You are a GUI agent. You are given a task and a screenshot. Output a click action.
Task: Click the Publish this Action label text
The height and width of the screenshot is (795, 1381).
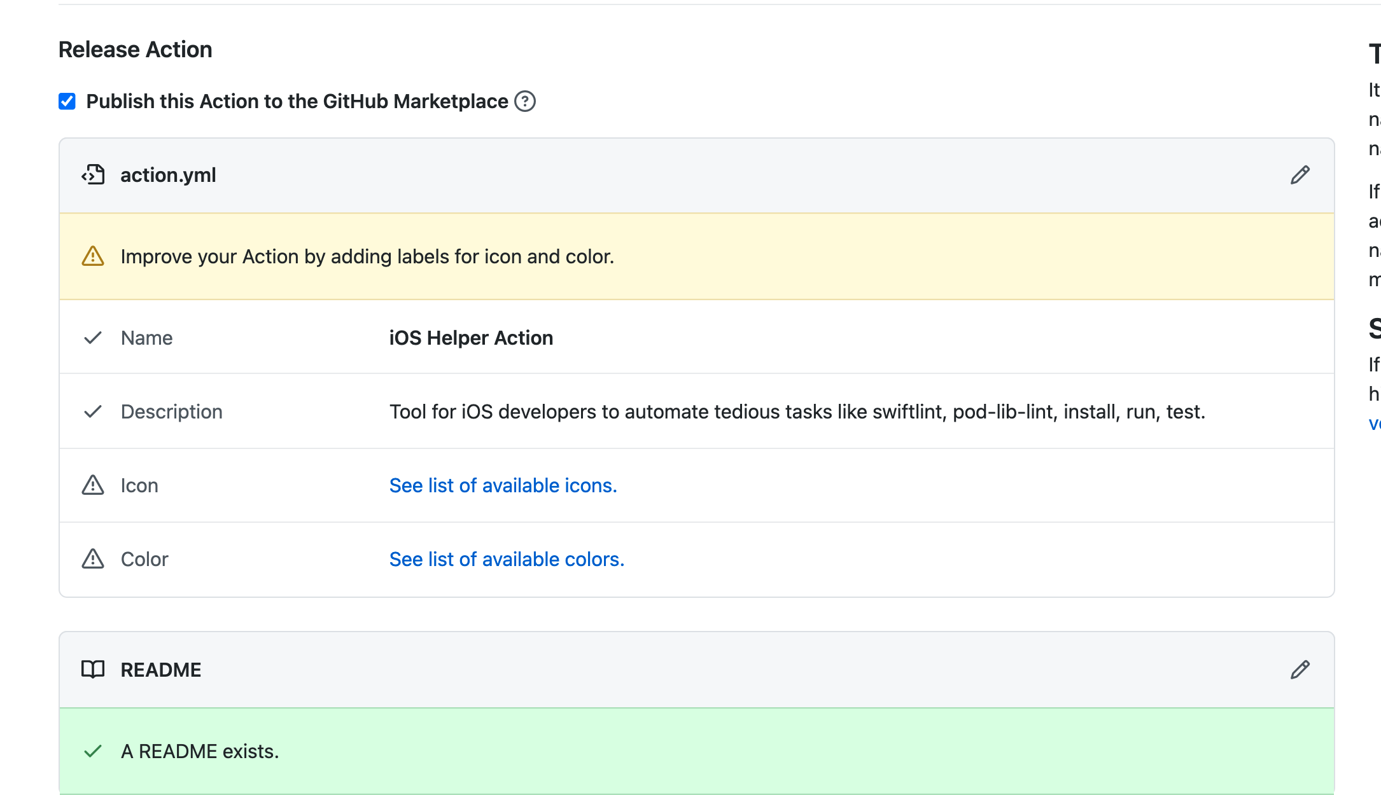pos(297,102)
